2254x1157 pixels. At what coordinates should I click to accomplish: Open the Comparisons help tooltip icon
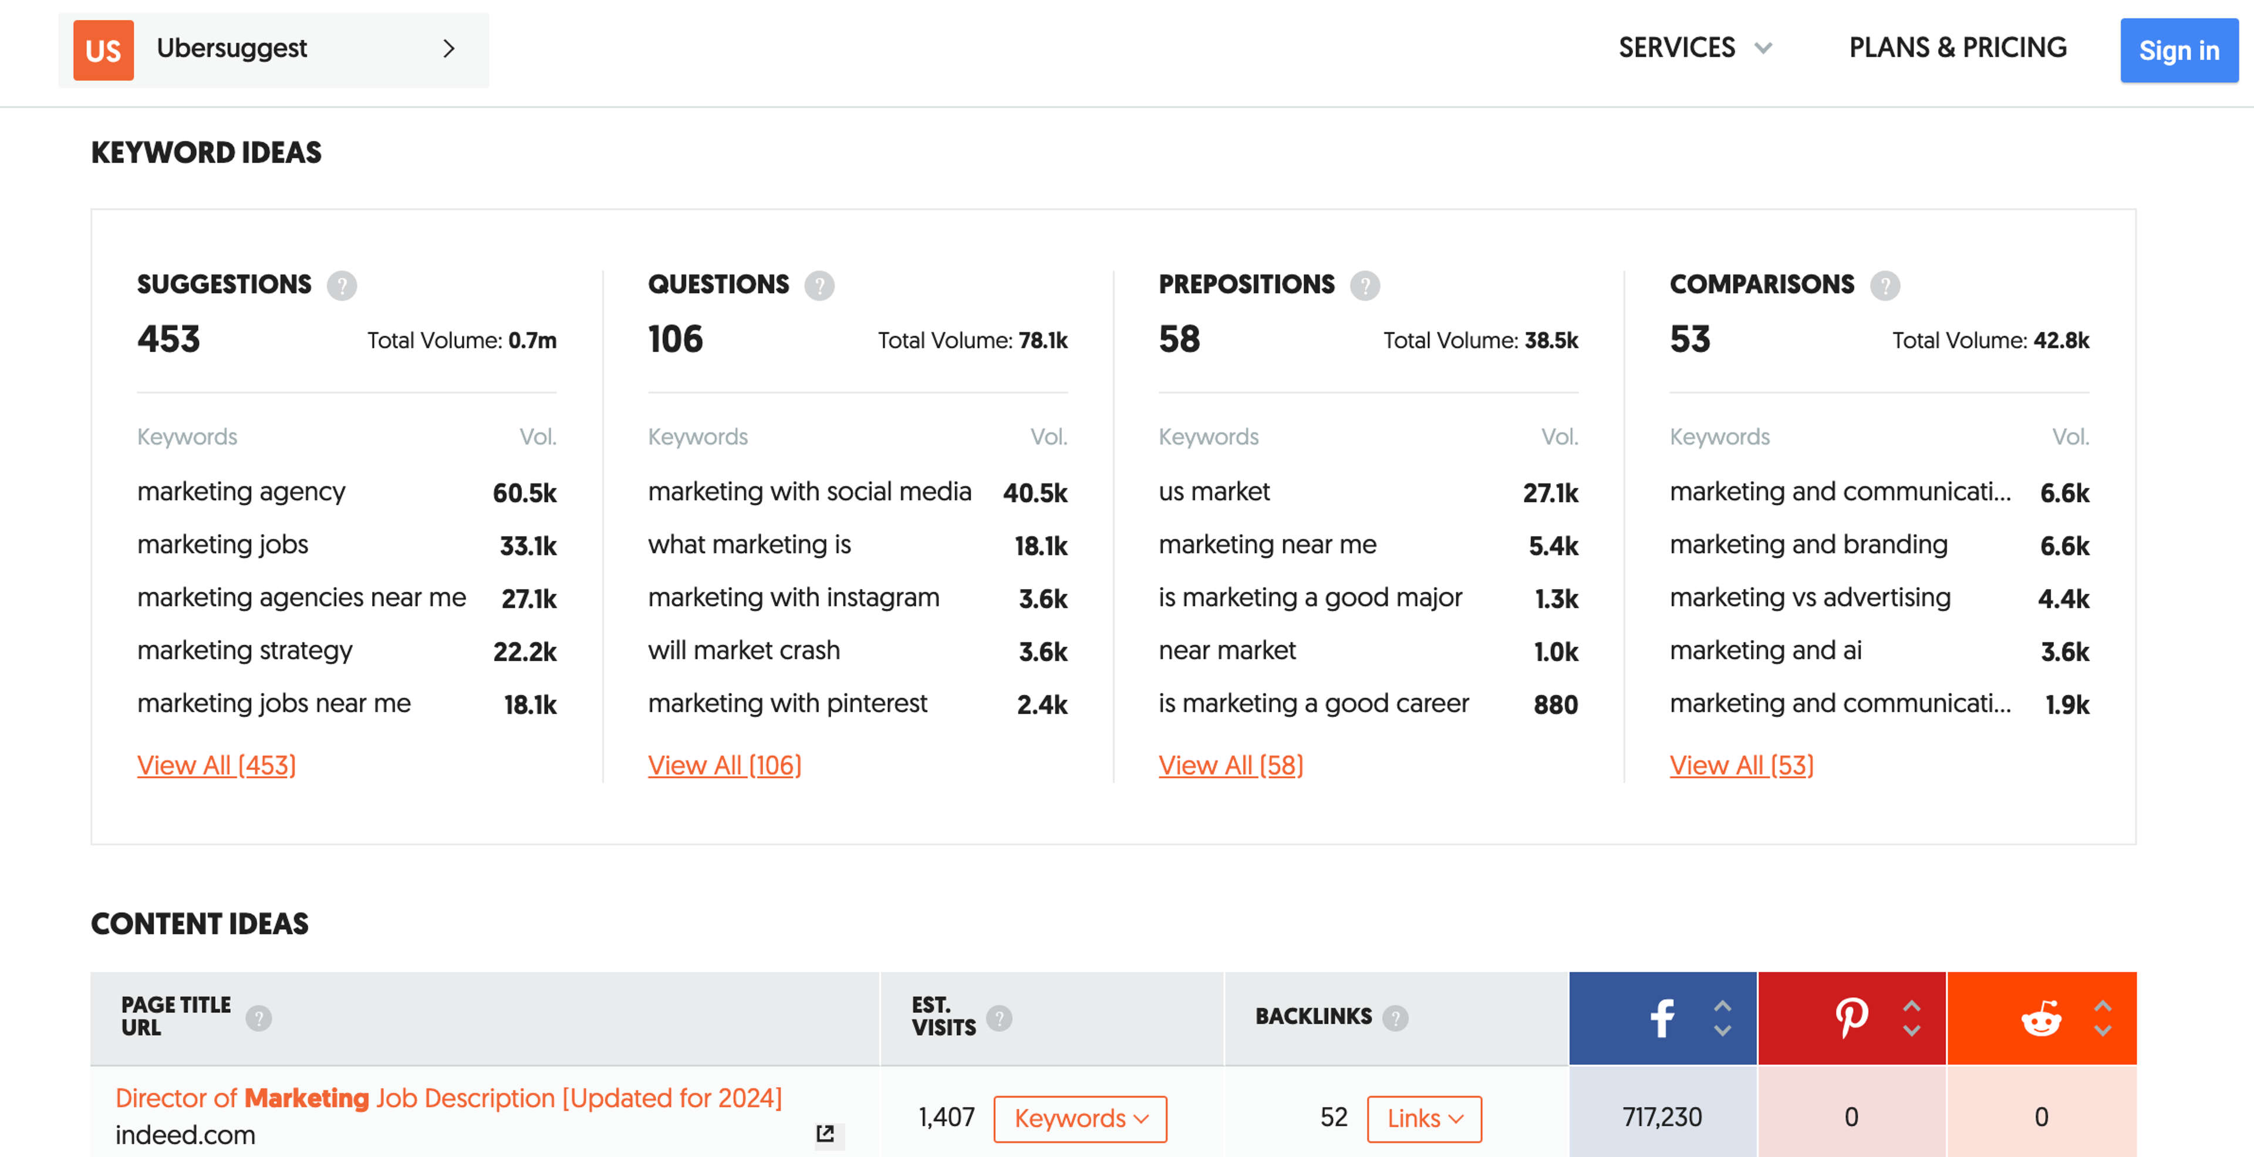(1885, 285)
